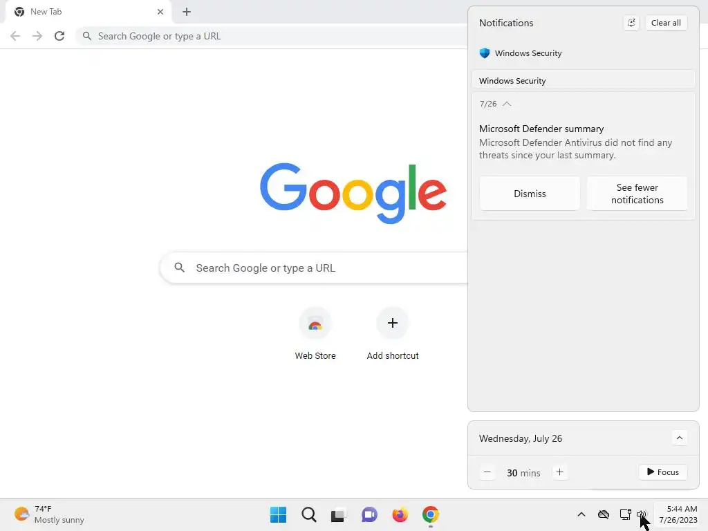
Task: Click the volume speaker tray icon
Action: click(642, 514)
